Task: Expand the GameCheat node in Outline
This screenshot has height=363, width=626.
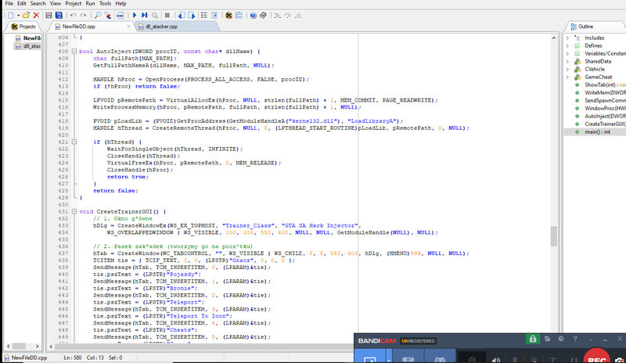Action: [x=567, y=77]
